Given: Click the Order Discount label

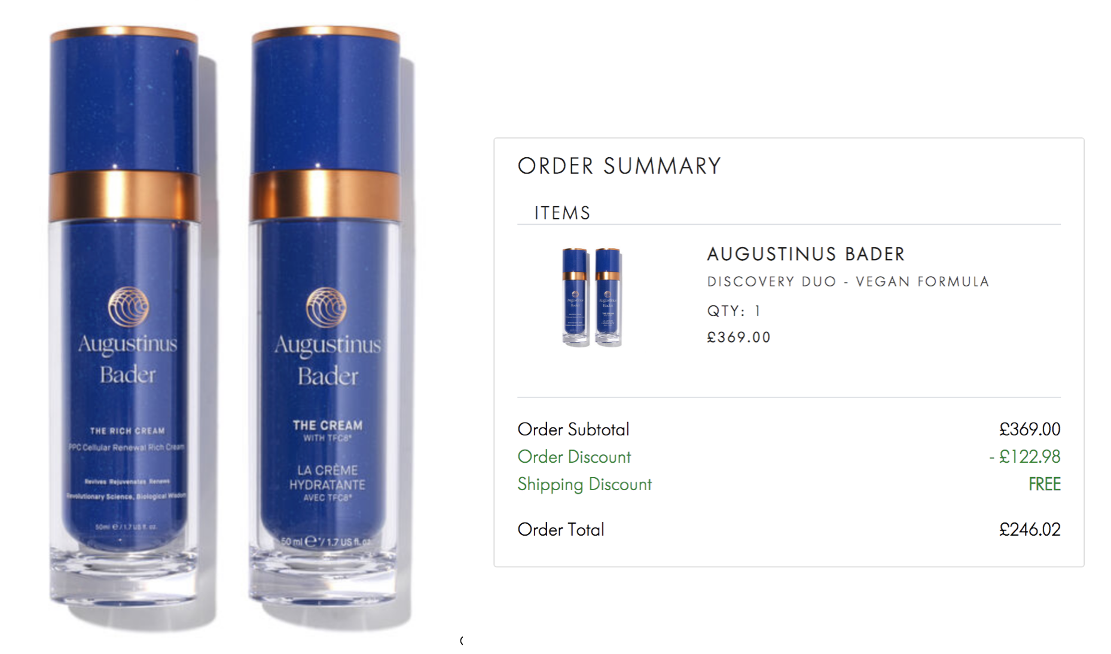Looking at the screenshot, I should [x=574, y=457].
